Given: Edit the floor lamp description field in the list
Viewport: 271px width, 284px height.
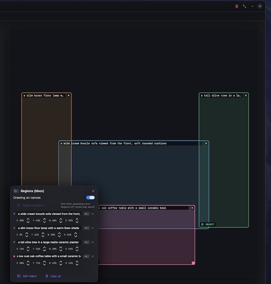Looking at the screenshot, I should [x=49, y=228].
